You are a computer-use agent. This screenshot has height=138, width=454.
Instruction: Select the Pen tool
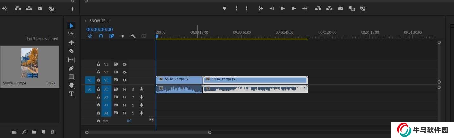71,68
